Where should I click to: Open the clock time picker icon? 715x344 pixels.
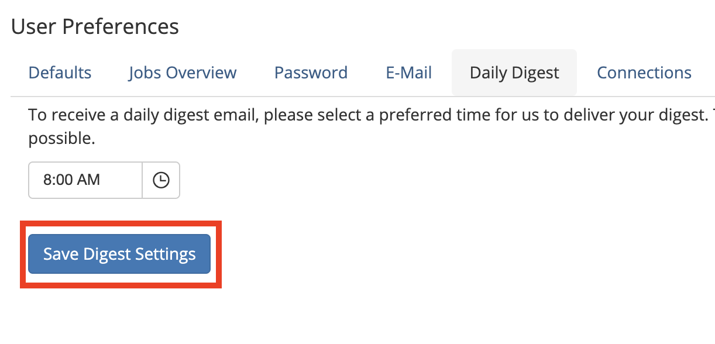(x=161, y=180)
